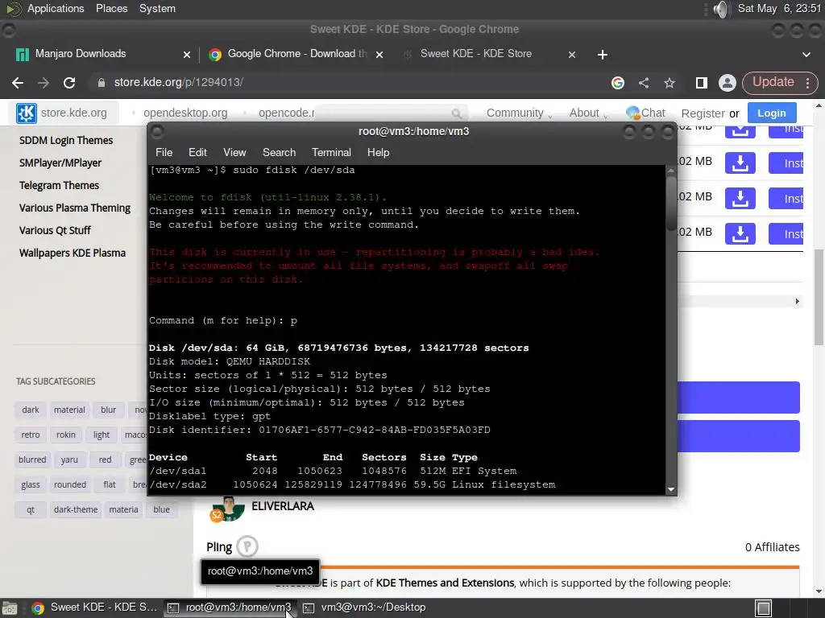Viewport: 825px width, 618px height.
Task: Open Various Qt Stuff category
Action: click(55, 231)
